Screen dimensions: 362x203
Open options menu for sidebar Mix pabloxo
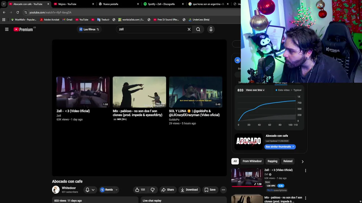point(305,198)
